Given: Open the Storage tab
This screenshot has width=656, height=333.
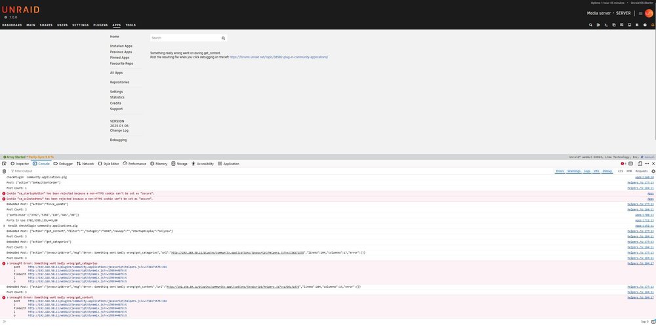Looking at the screenshot, I should [x=180, y=164].
